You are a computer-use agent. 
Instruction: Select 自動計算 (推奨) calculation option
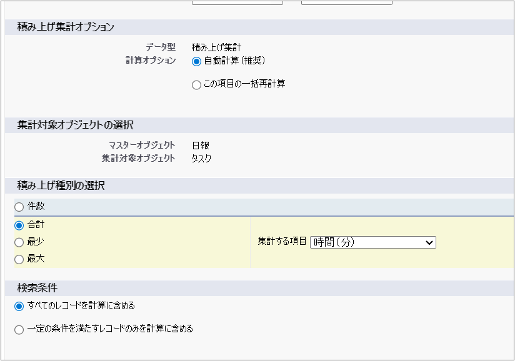pyautogui.click(x=196, y=61)
